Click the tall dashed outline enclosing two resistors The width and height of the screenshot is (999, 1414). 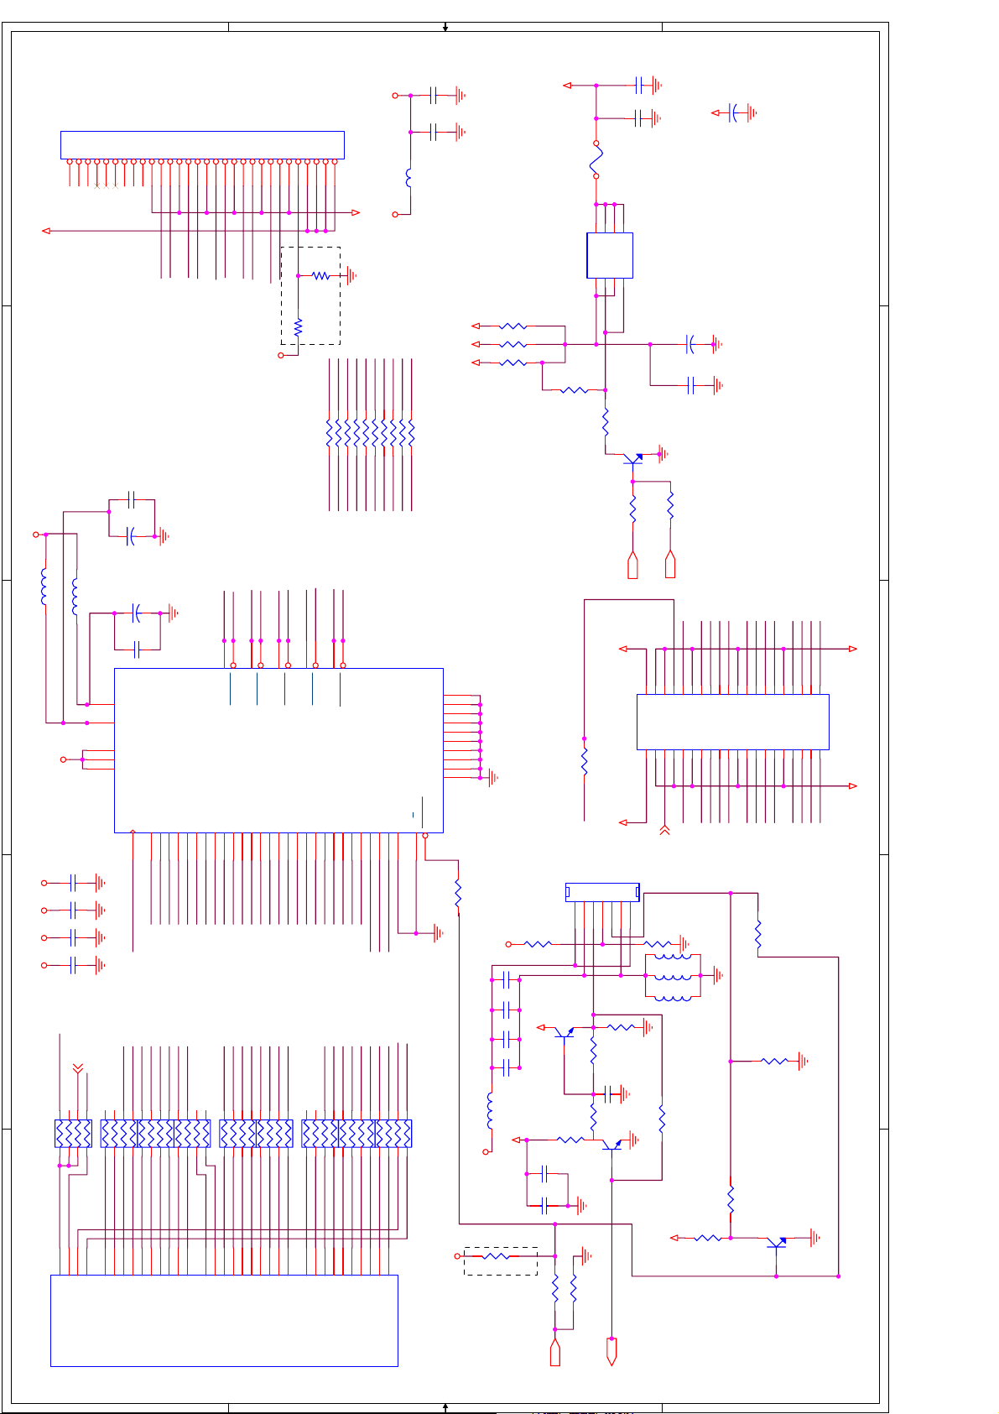pos(310,295)
